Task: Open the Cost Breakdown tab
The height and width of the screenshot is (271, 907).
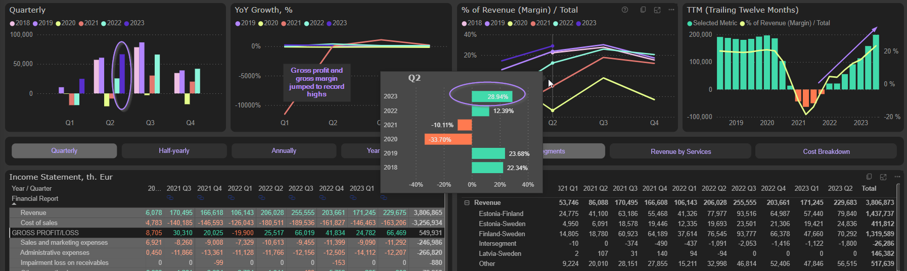Action: 826,151
